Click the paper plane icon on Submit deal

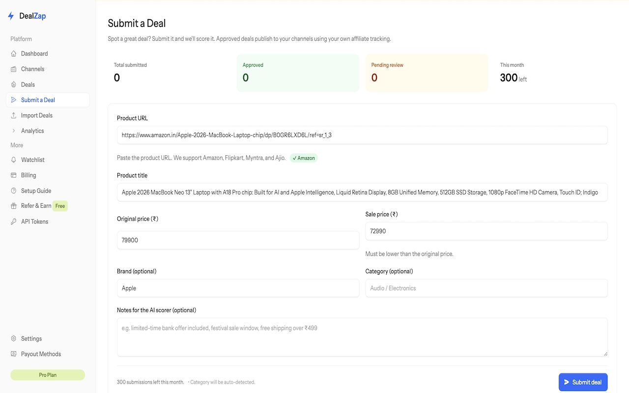(567, 382)
